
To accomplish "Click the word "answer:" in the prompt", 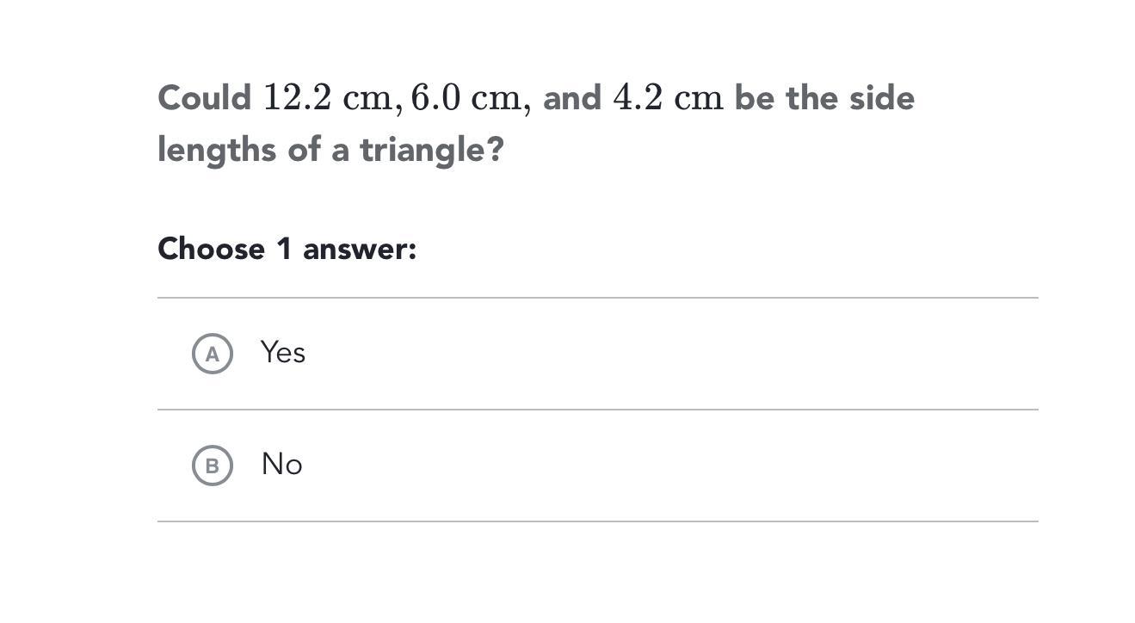I will point(360,250).
